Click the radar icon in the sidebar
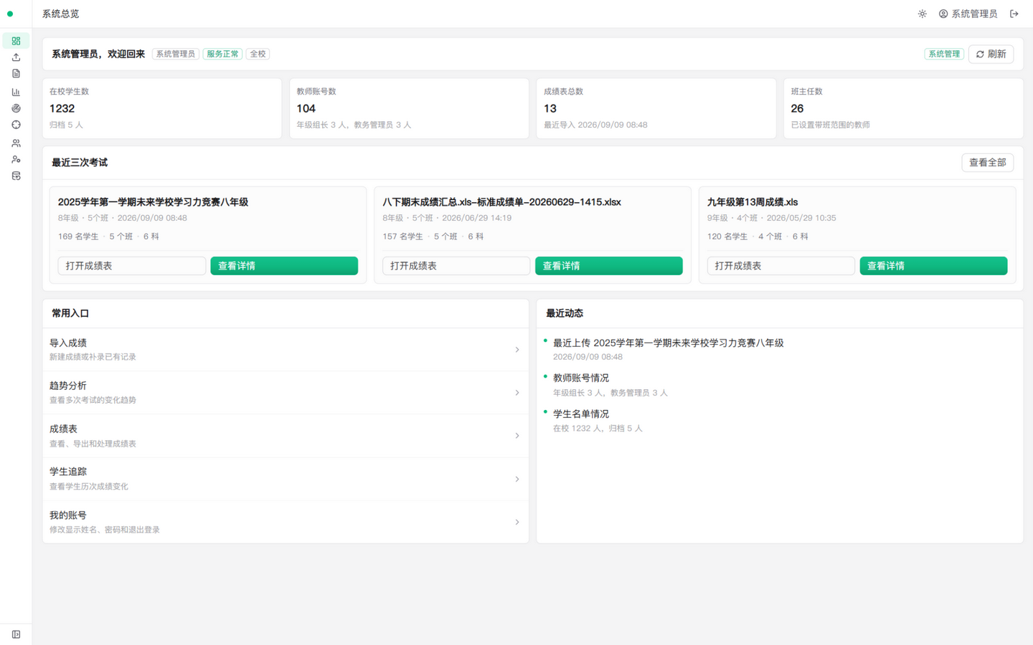The width and height of the screenshot is (1033, 645). [x=16, y=108]
